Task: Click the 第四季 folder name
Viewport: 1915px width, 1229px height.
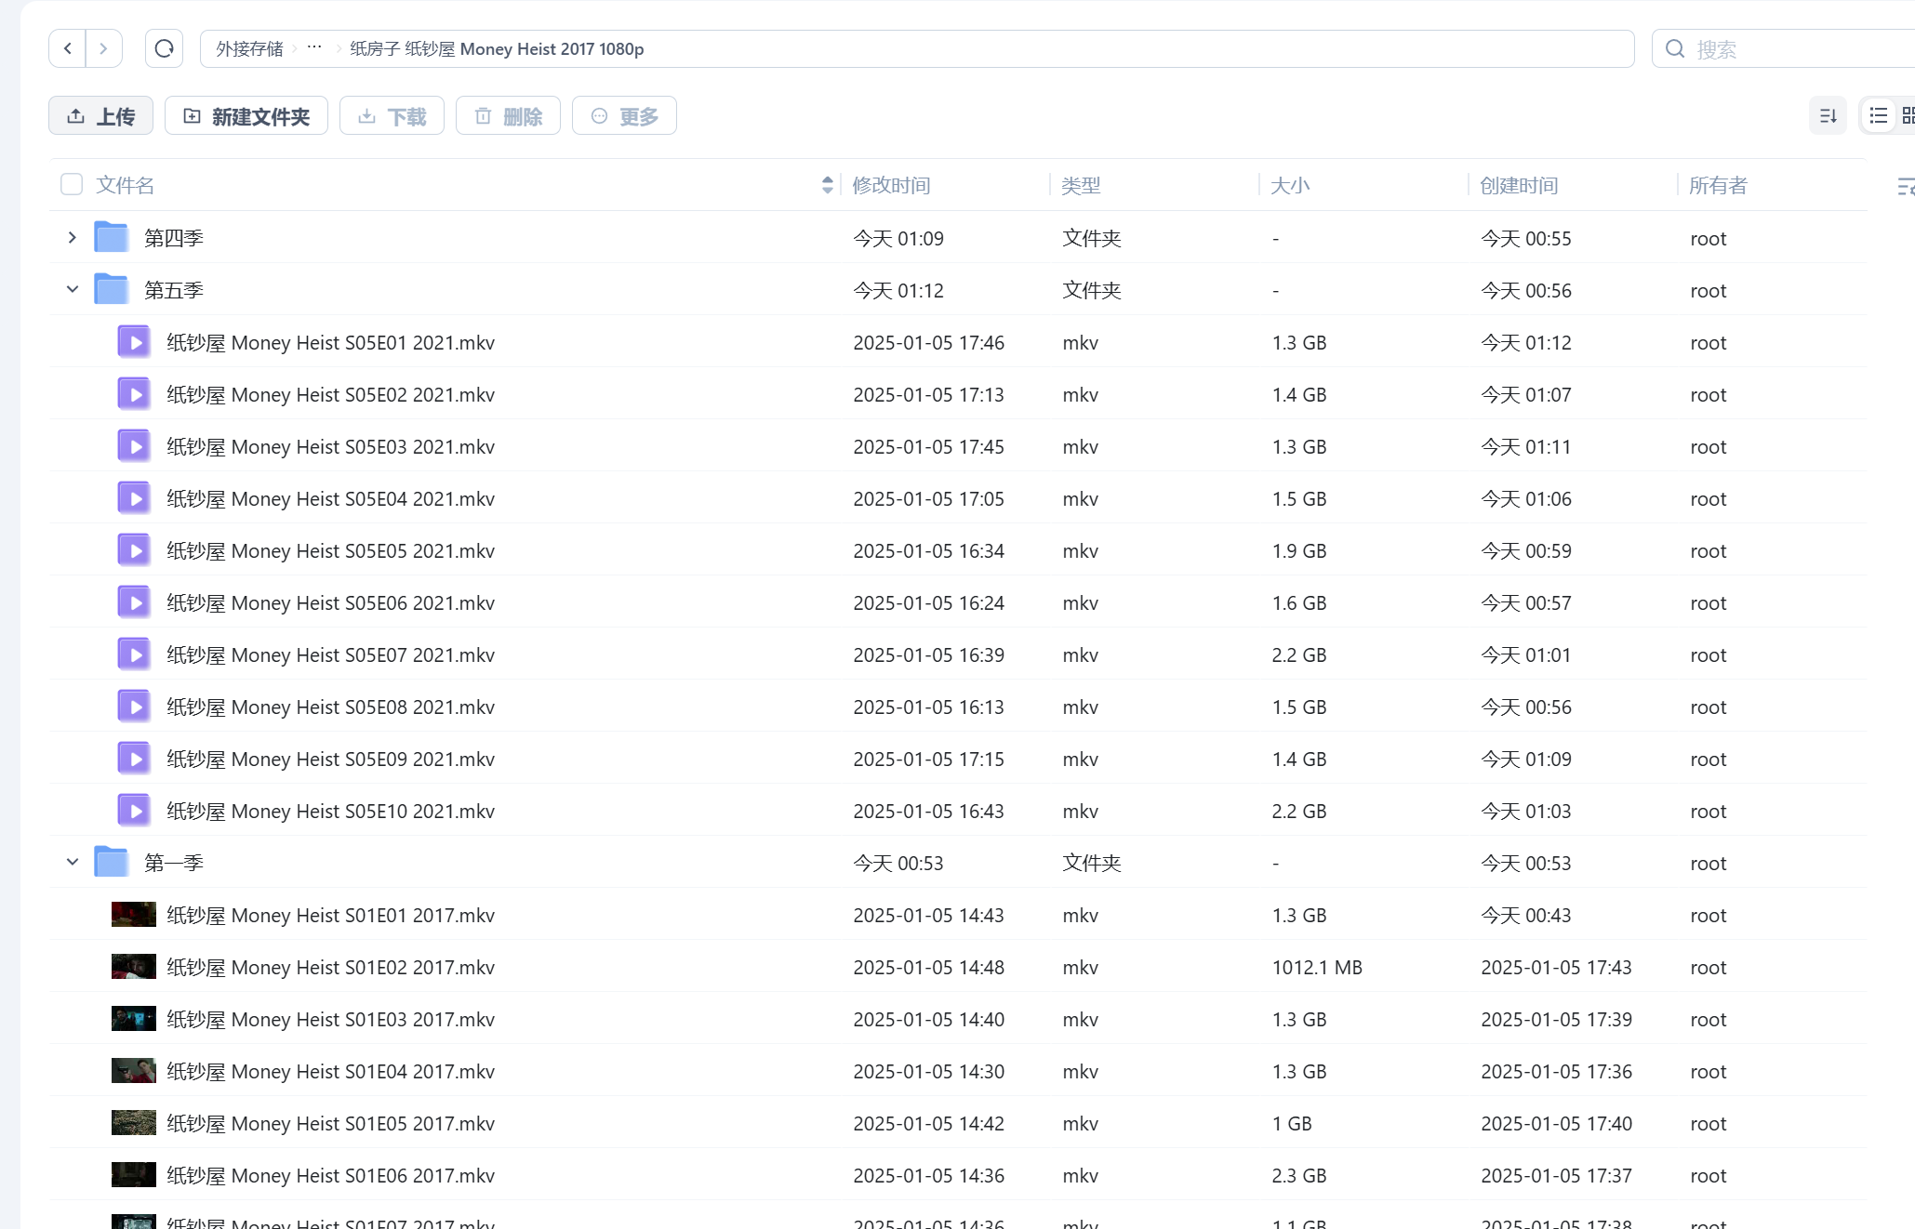Action: click(174, 237)
